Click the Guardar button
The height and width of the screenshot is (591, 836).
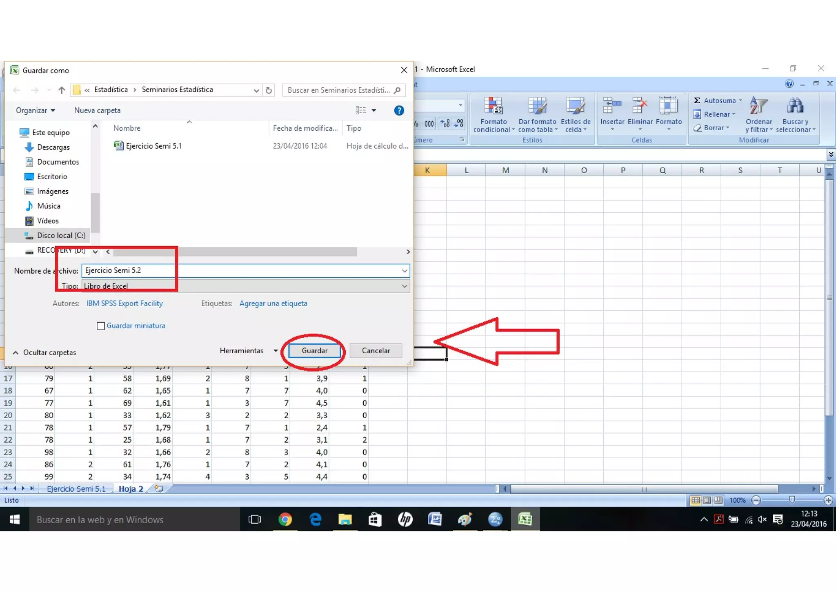pyautogui.click(x=314, y=351)
